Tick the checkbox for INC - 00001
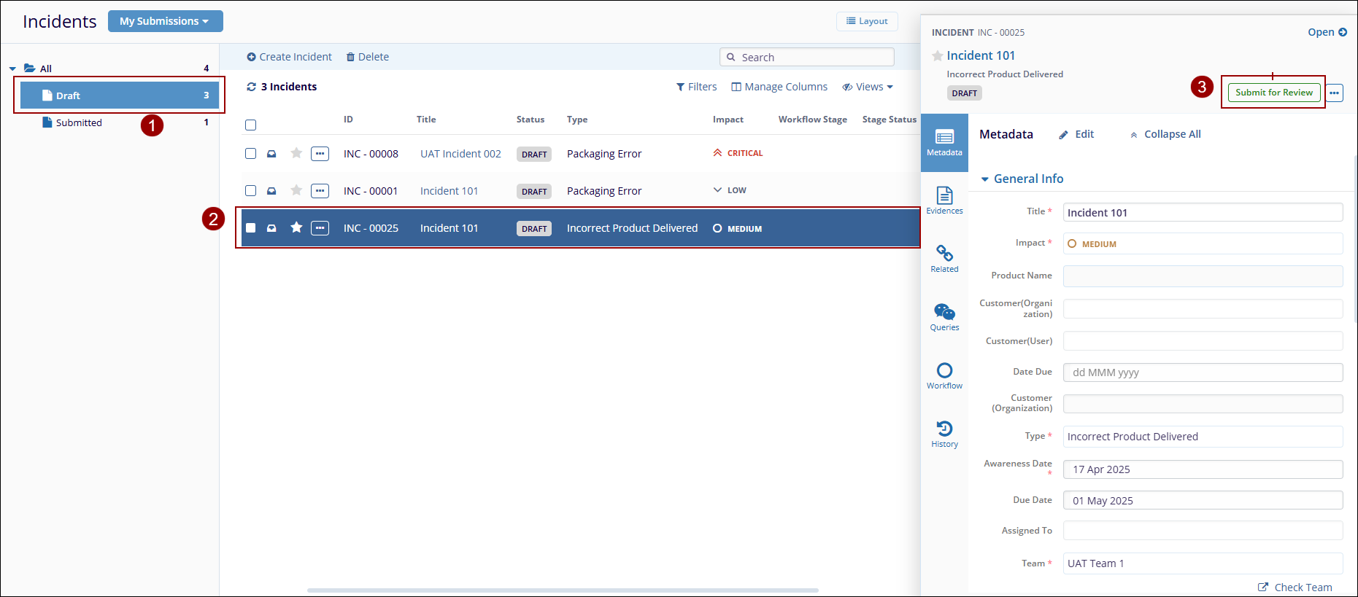 [251, 191]
